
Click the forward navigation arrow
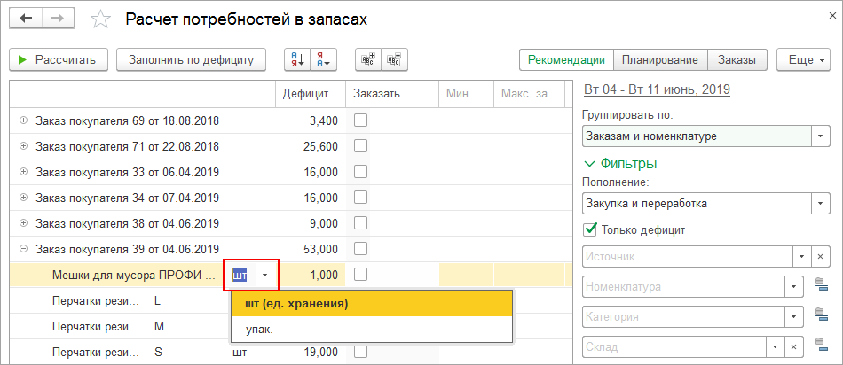(x=58, y=19)
